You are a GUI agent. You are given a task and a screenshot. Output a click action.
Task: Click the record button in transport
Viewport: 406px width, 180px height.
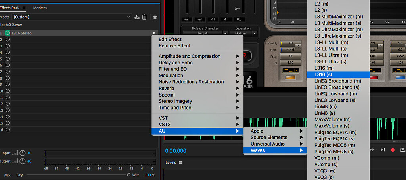tap(393, 150)
